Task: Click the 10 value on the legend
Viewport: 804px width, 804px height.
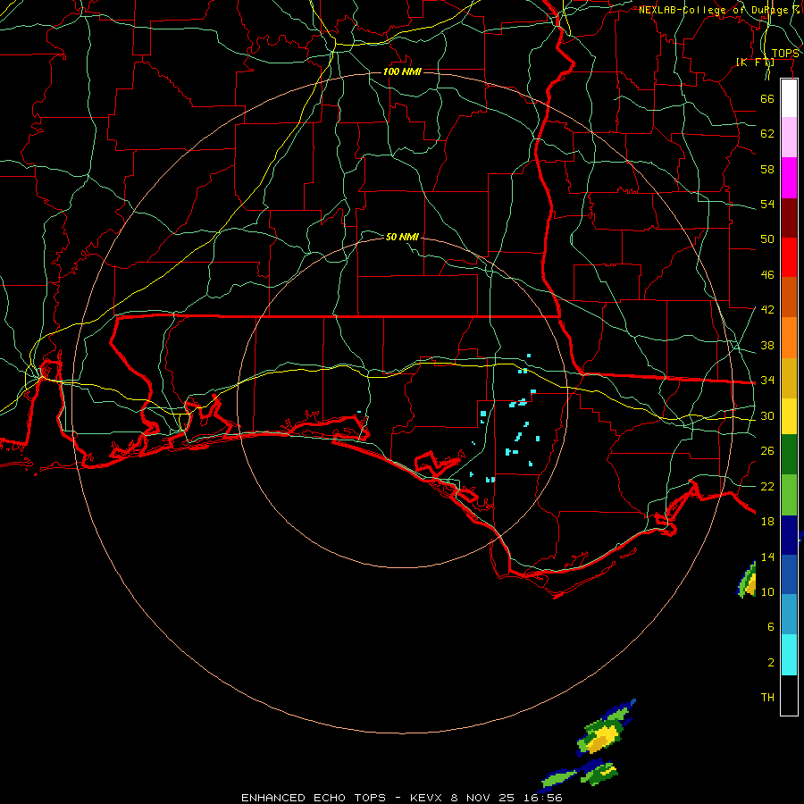Action: [x=767, y=591]
